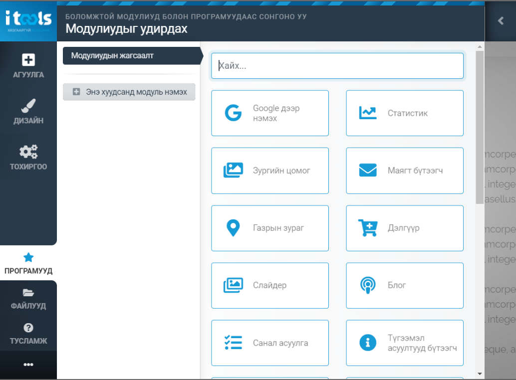516x380 pixels.
Task: Click the scrollbar up arrow
Action: click(x=480, y=47)
